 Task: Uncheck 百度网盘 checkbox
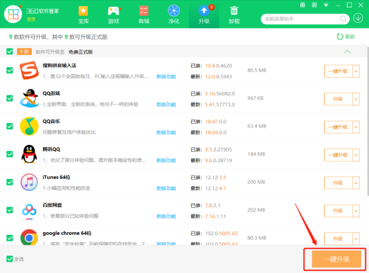pos(10,210)
